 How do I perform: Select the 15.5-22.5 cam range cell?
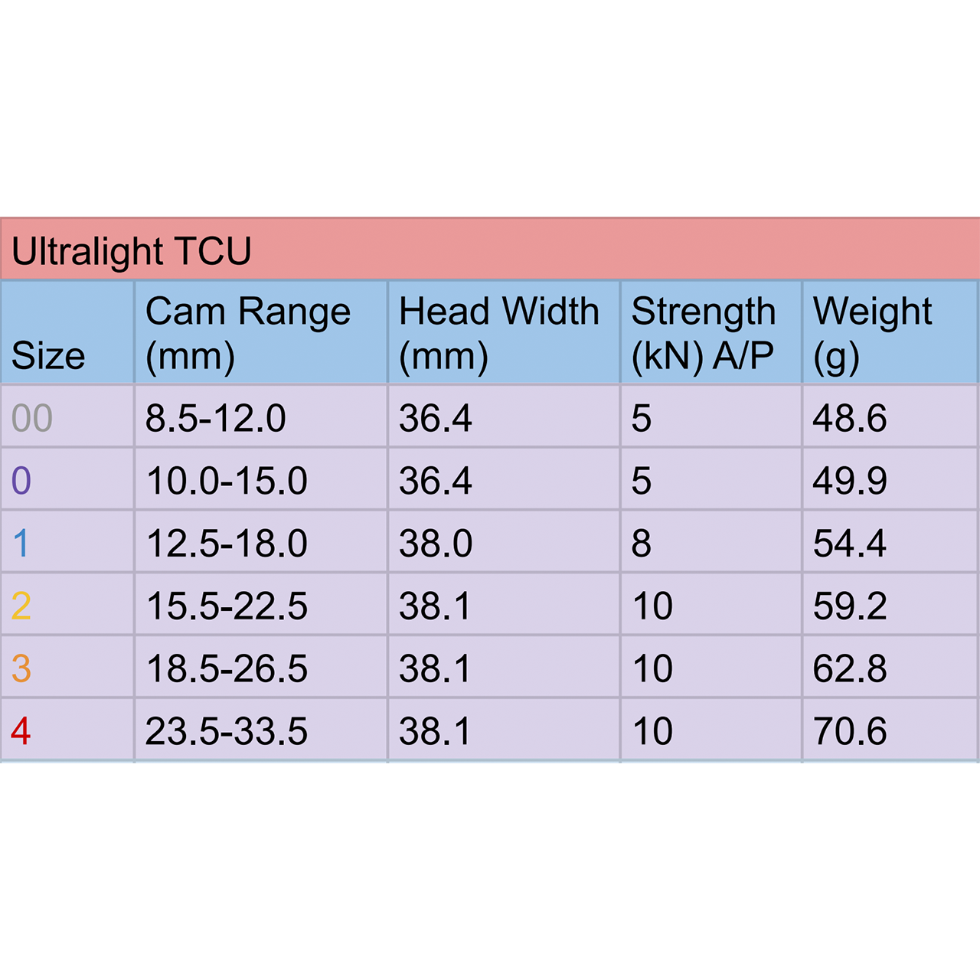[227, 606]
